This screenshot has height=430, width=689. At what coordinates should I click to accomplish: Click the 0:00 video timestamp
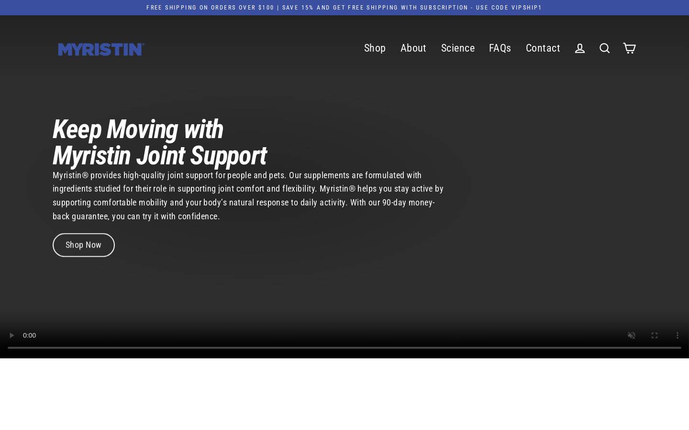29,335
